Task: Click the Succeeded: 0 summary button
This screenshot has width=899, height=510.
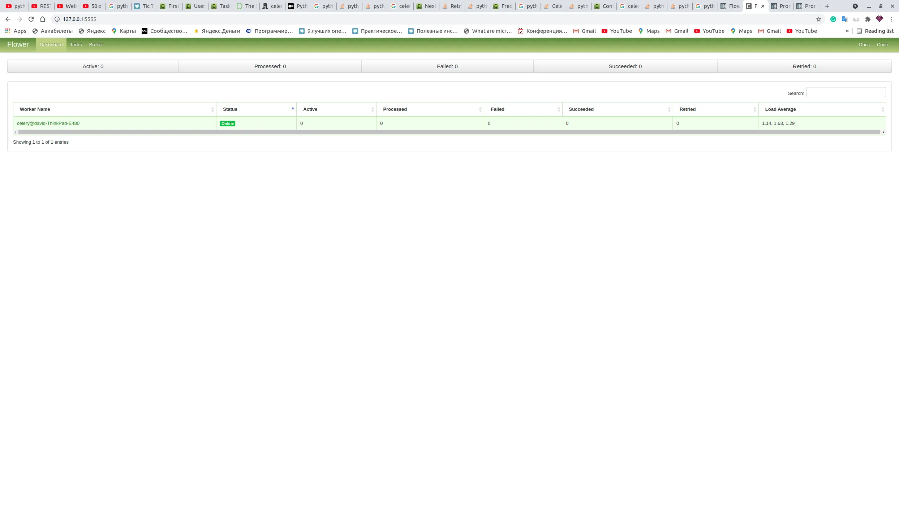Action: 625,66
